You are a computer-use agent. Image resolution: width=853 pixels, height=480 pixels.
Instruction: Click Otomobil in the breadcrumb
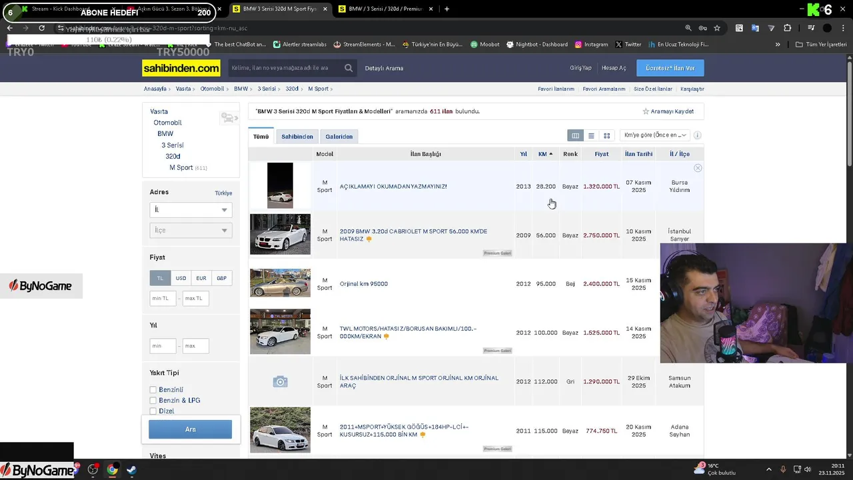coord(212,89)
